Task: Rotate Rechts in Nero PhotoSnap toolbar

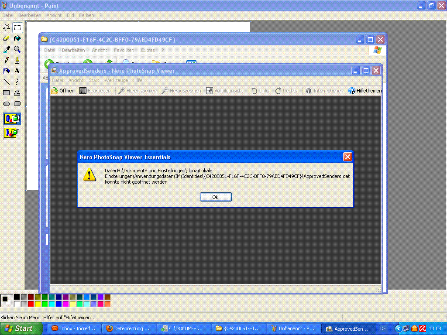Action: [x=286, y=91]
